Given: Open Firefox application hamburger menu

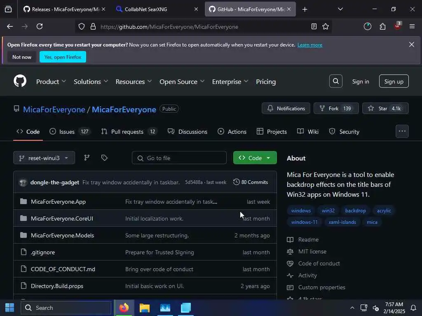Looking at the screenshot, I should point(412,26).
